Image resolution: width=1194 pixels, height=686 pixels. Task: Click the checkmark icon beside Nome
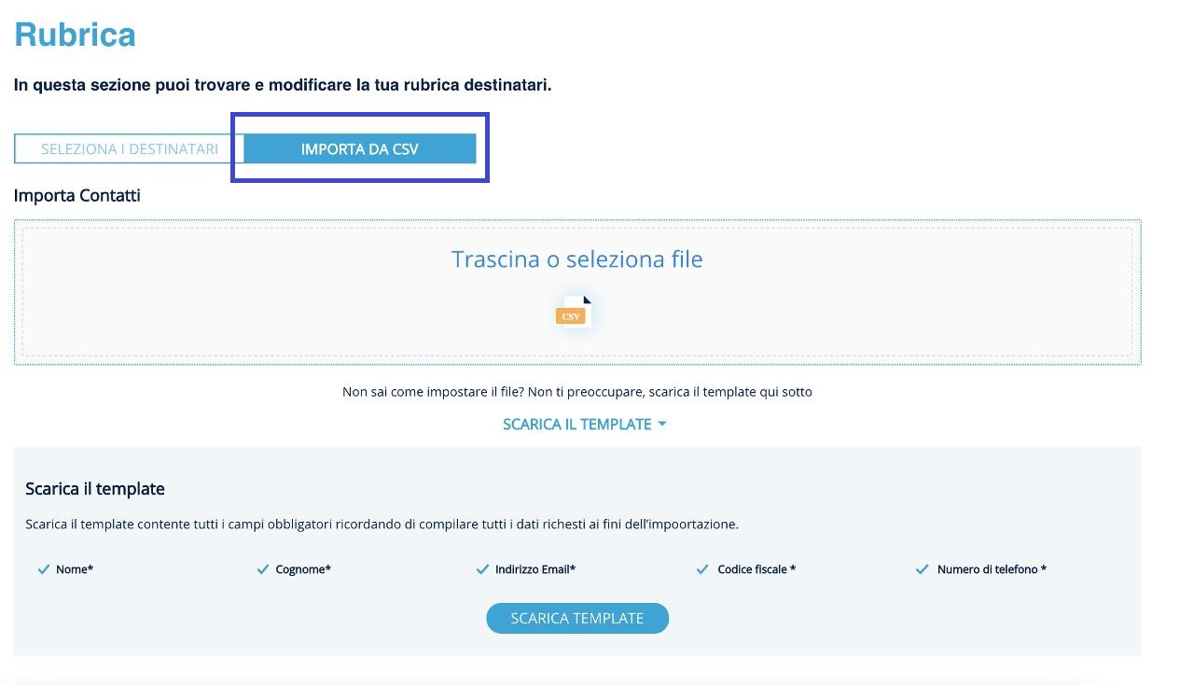(43, 569)
